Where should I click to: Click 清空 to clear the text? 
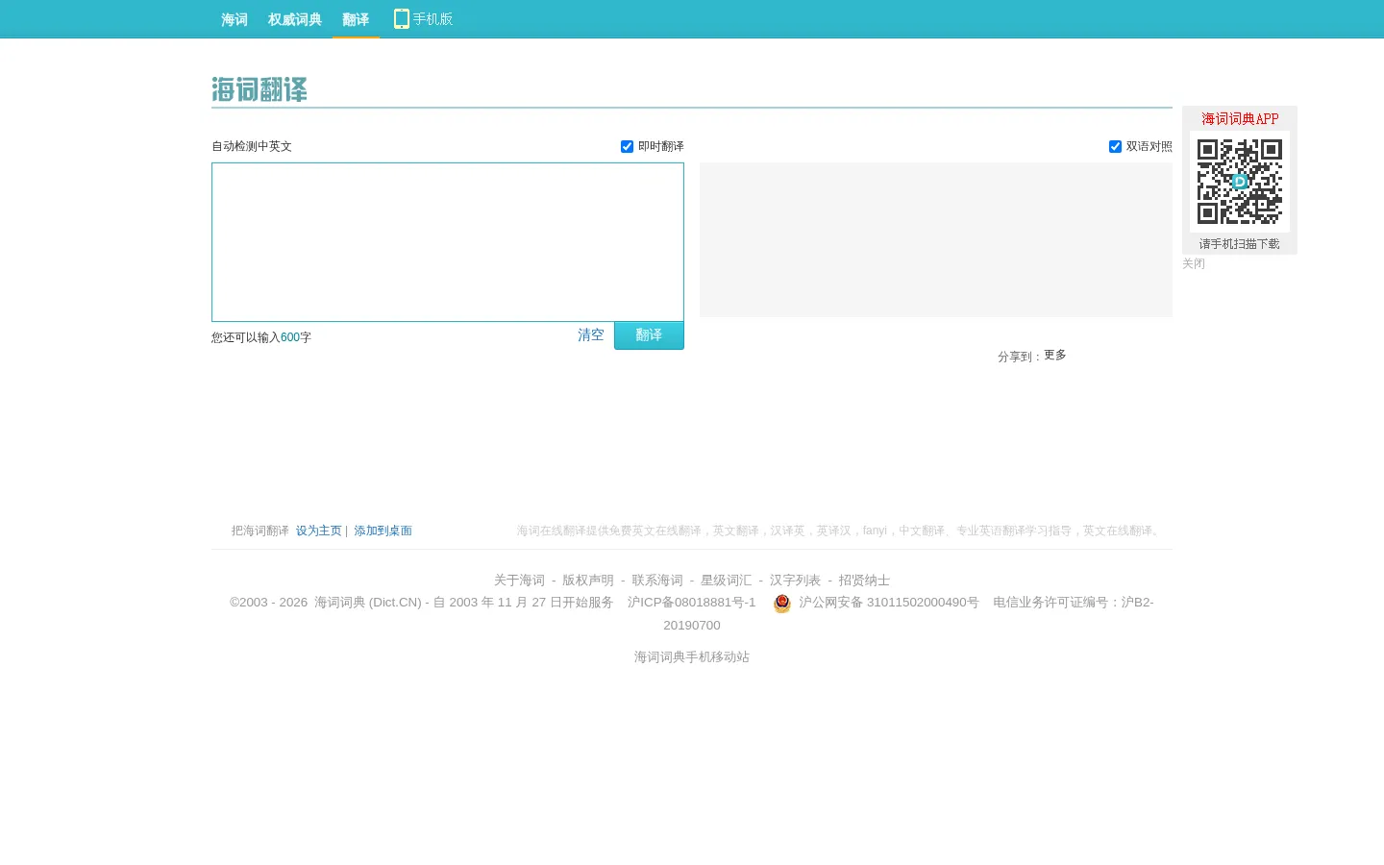pyautogui.click(x=591, y=334)
